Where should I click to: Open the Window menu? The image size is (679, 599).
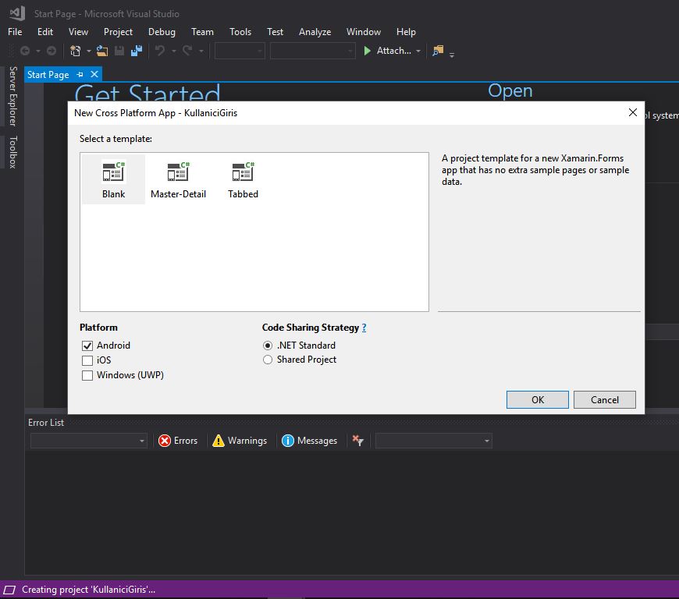pyautogui.click(x=364, y=32)
